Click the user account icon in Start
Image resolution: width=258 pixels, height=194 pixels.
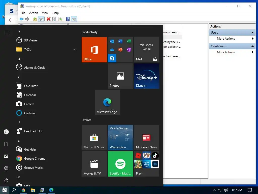6,132
